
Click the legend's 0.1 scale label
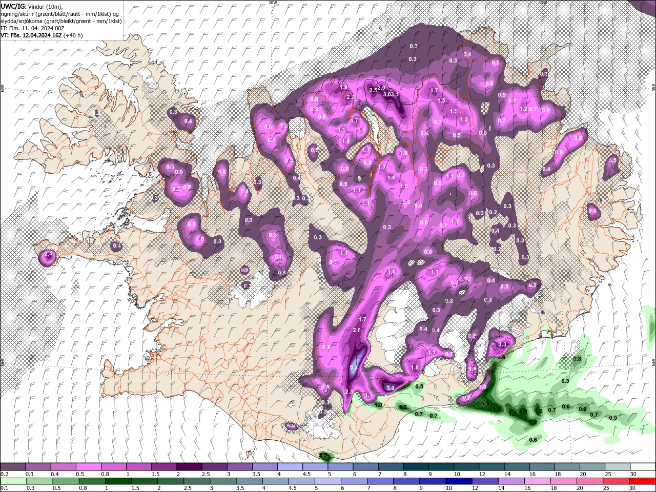click(x=4, y=488)
